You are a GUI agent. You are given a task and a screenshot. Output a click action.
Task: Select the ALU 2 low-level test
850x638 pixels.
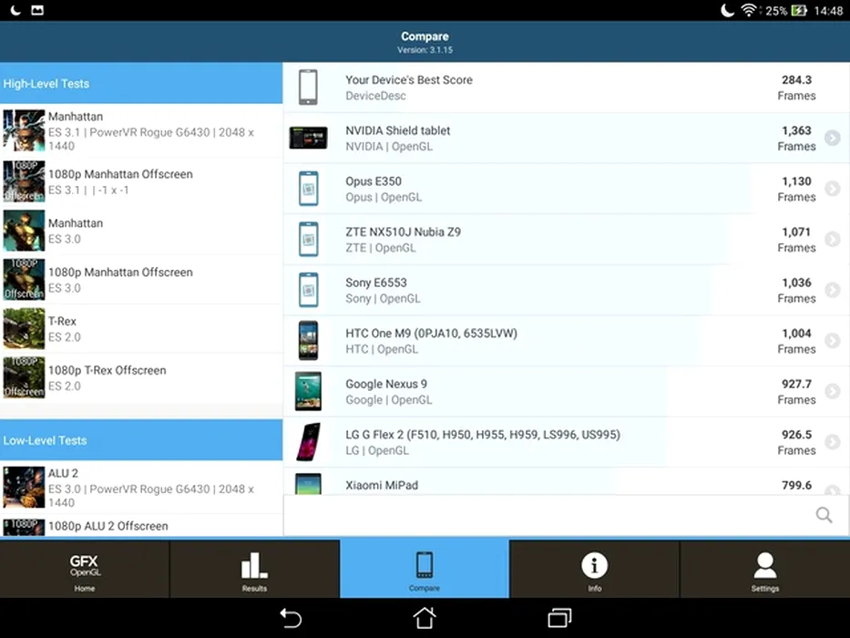coord(141,488)
